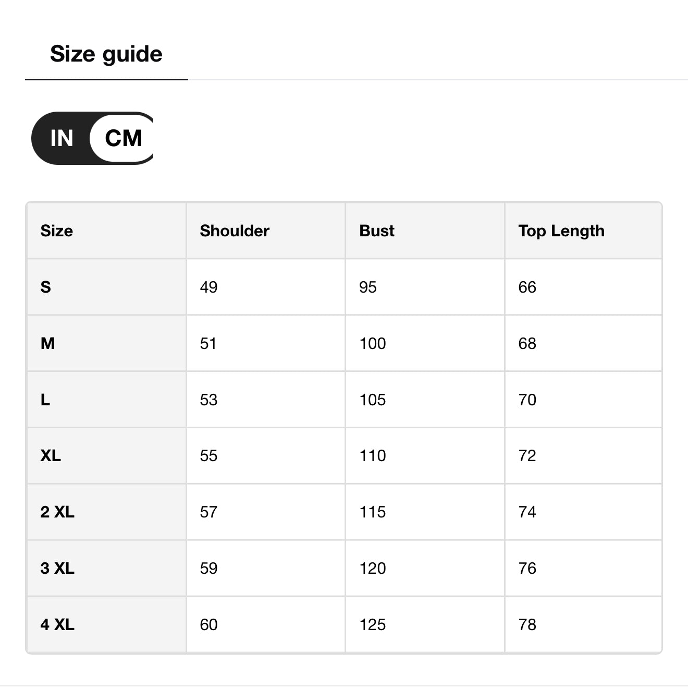Viewport: 688px width, 687px height.
Task: Click the Shoulder column header
Action: pyautogui.click(x=235, y=231)
